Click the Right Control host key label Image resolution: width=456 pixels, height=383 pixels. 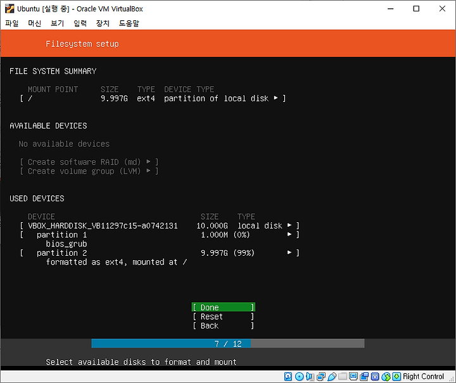click(424, 376)
